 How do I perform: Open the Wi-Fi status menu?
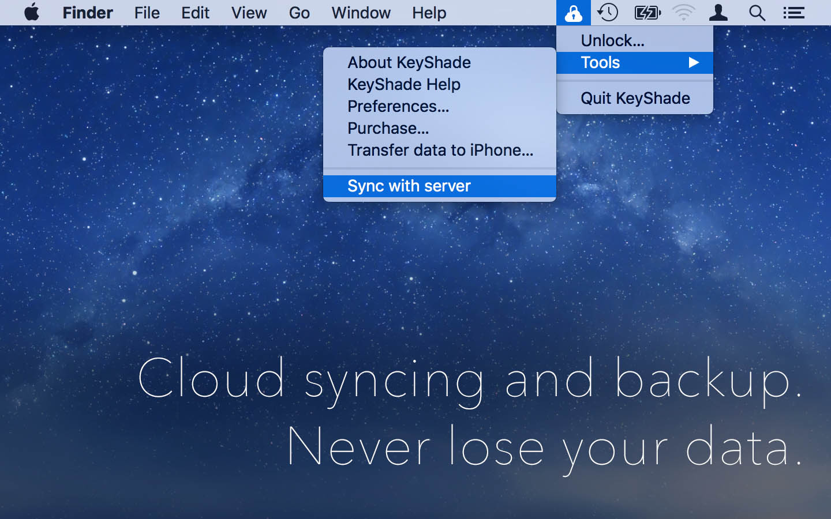tap(684, 13)
